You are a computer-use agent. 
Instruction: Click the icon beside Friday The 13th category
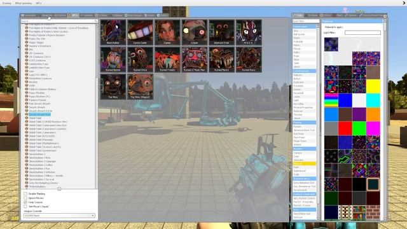27,38
